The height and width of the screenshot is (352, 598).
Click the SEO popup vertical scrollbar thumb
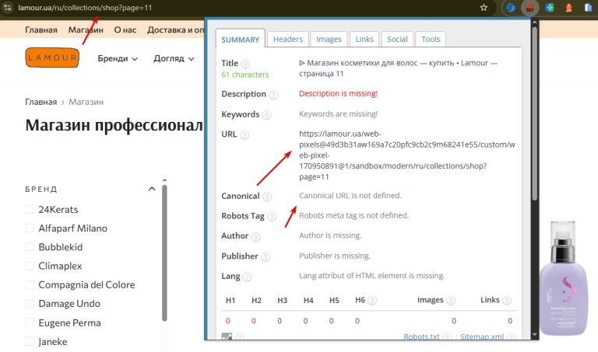coord(535,113)
